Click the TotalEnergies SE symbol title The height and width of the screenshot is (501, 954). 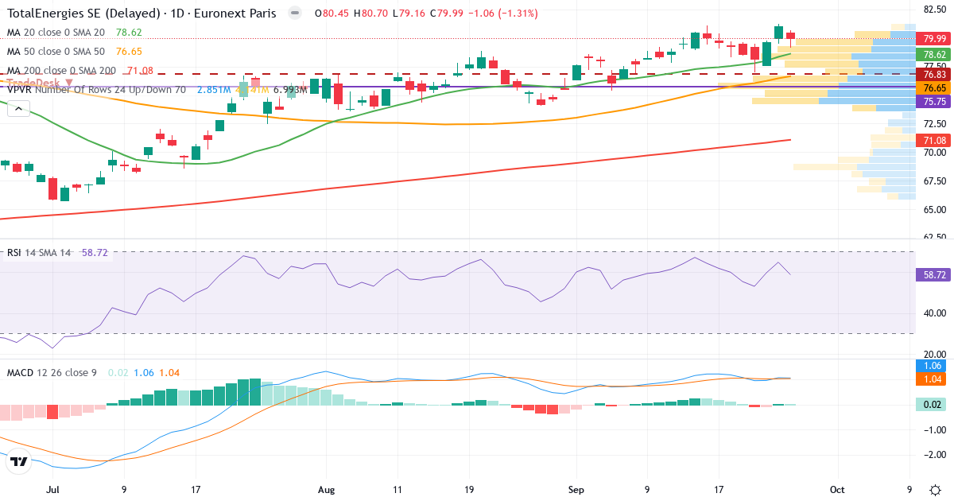(x=142, y=14)
